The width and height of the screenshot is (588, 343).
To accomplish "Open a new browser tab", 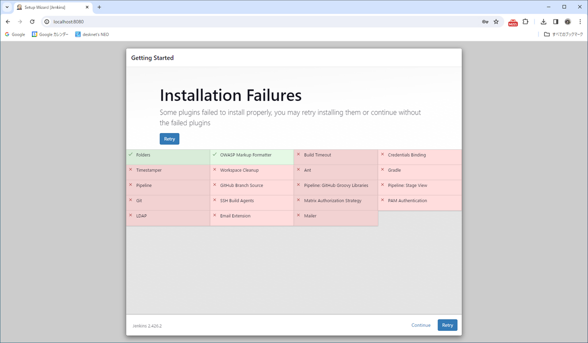I will 99,7.
